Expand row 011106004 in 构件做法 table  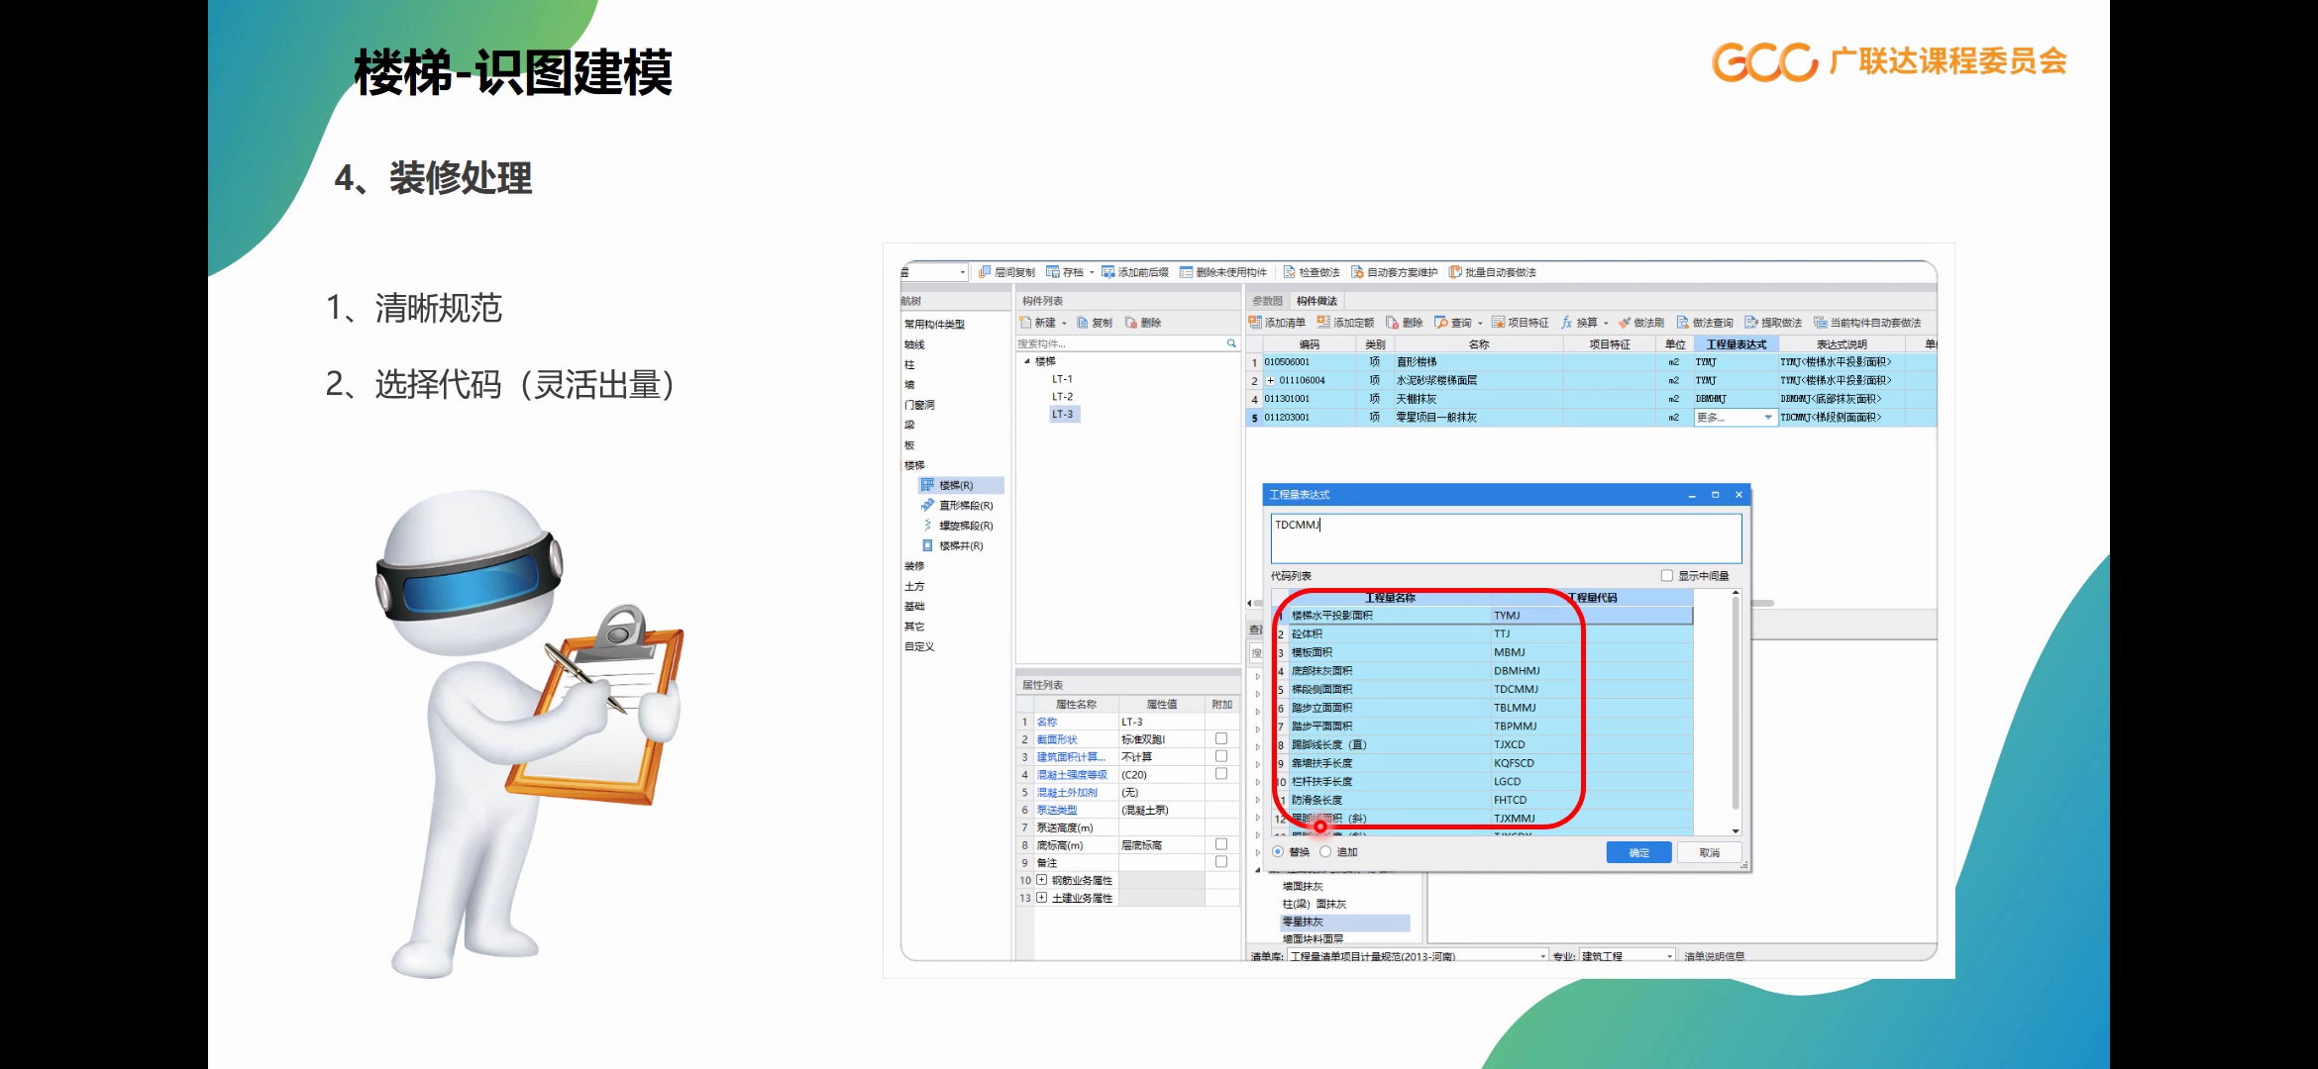point(1270,380)
